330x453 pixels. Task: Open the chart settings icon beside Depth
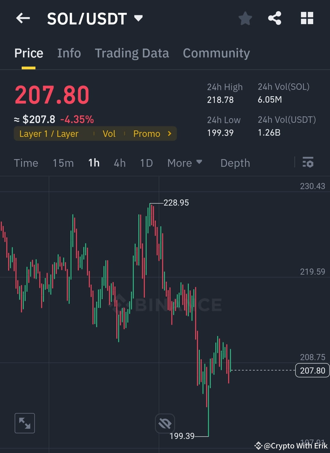(308, 163)
